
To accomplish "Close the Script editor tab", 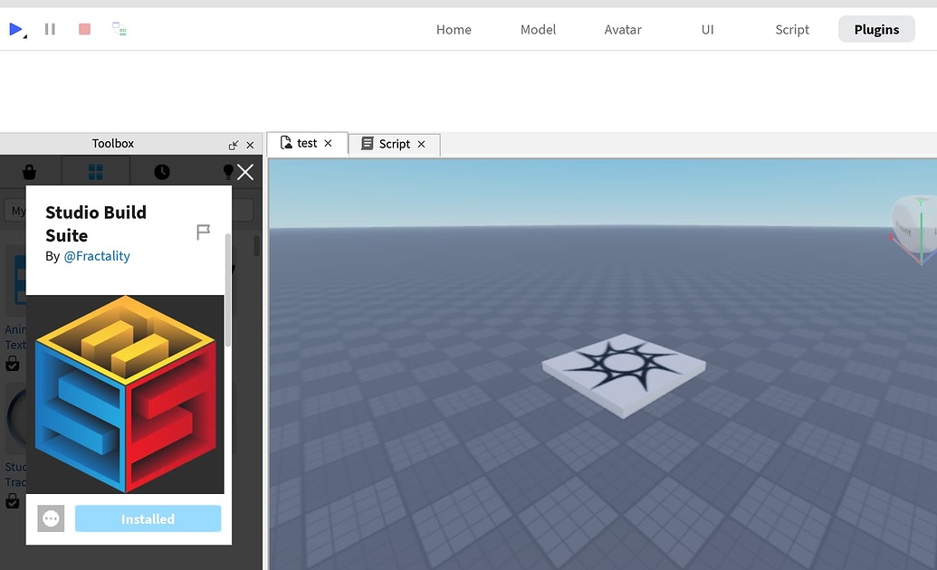I will (x=421, y=144).
